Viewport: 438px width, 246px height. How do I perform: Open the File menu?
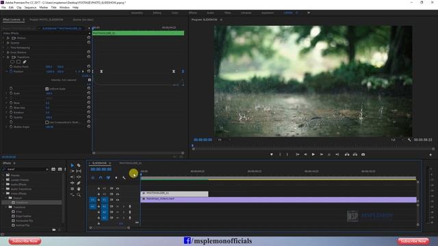(3, 8)
